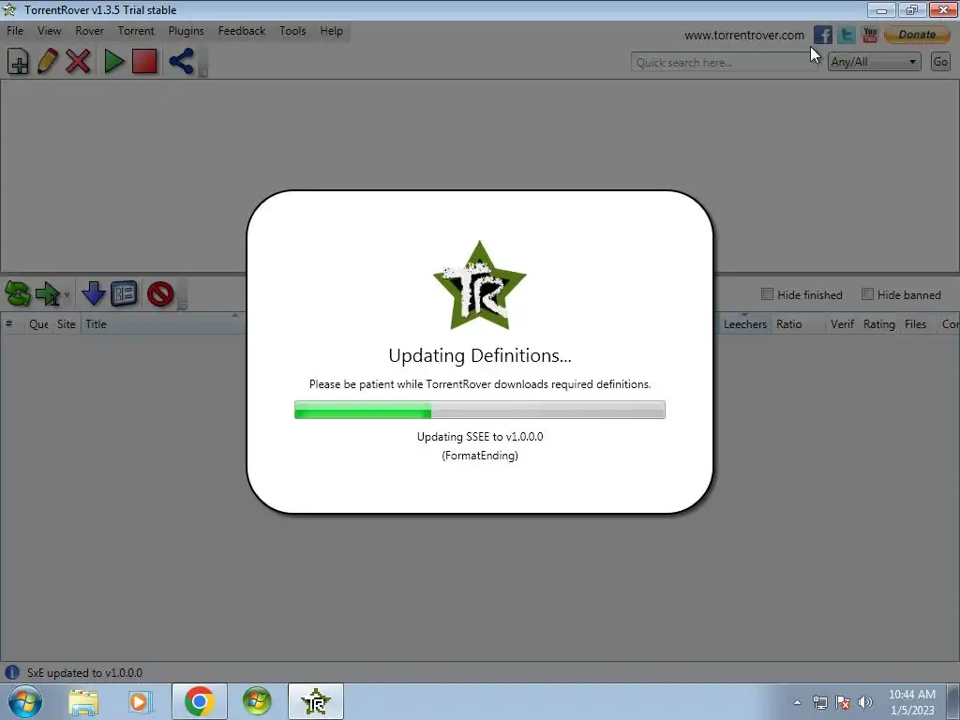This screenshot has width=960, height=720.
Task: Open the Any/All dropdown
Action: click(x=875, y=62)
